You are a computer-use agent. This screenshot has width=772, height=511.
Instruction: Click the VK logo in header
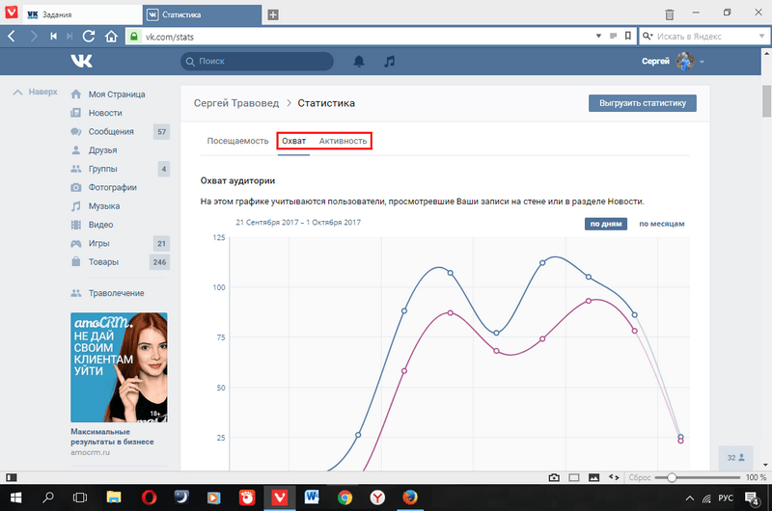81,62
